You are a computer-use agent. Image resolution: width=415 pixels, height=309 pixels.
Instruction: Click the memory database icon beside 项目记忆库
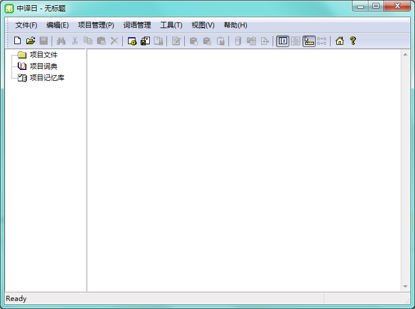(22, 78)
